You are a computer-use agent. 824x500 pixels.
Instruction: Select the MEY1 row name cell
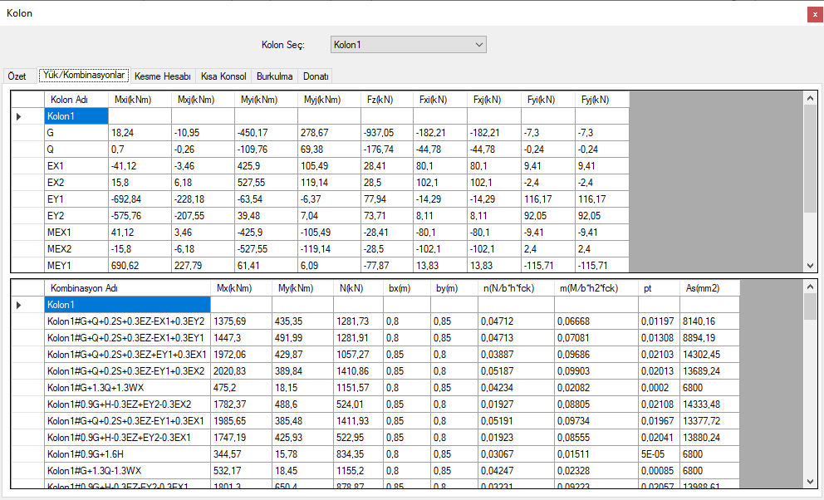76,266
